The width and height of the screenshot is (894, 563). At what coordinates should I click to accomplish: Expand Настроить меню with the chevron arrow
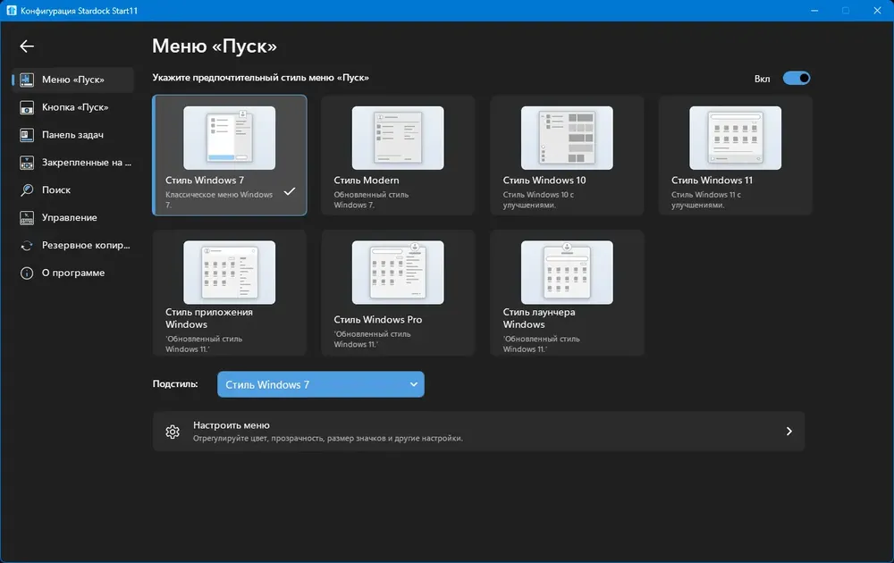789,432
